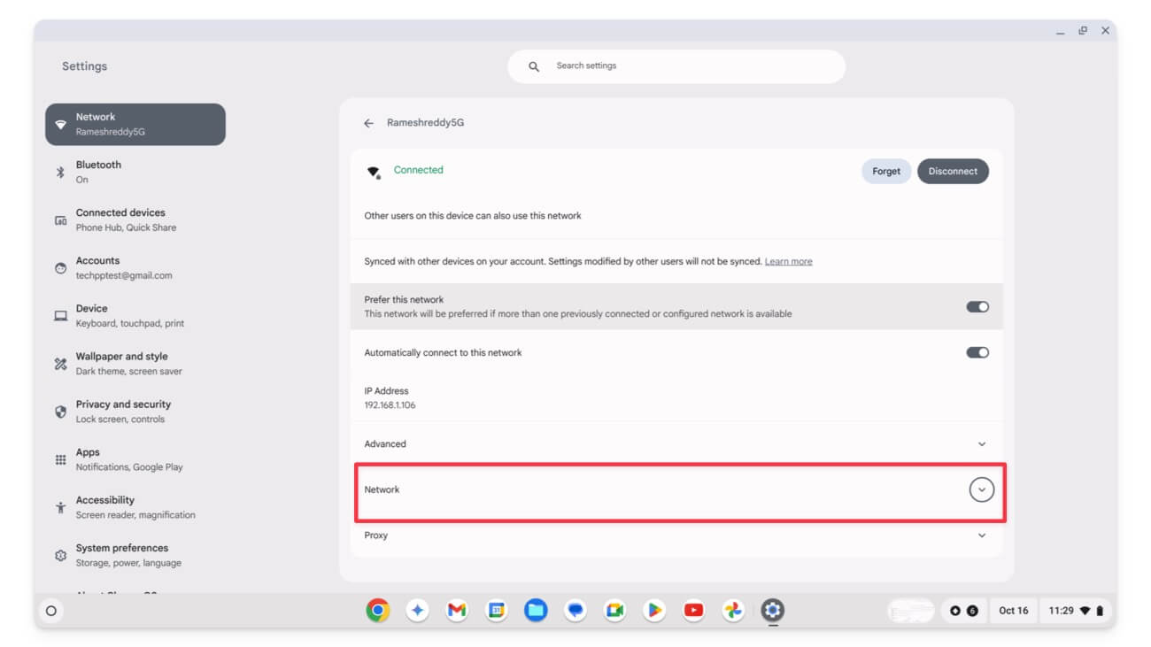Select Connected devices in sidebar
This screenshot has width=1151, height=647.
pyautogui.click(x=135, y=220)
